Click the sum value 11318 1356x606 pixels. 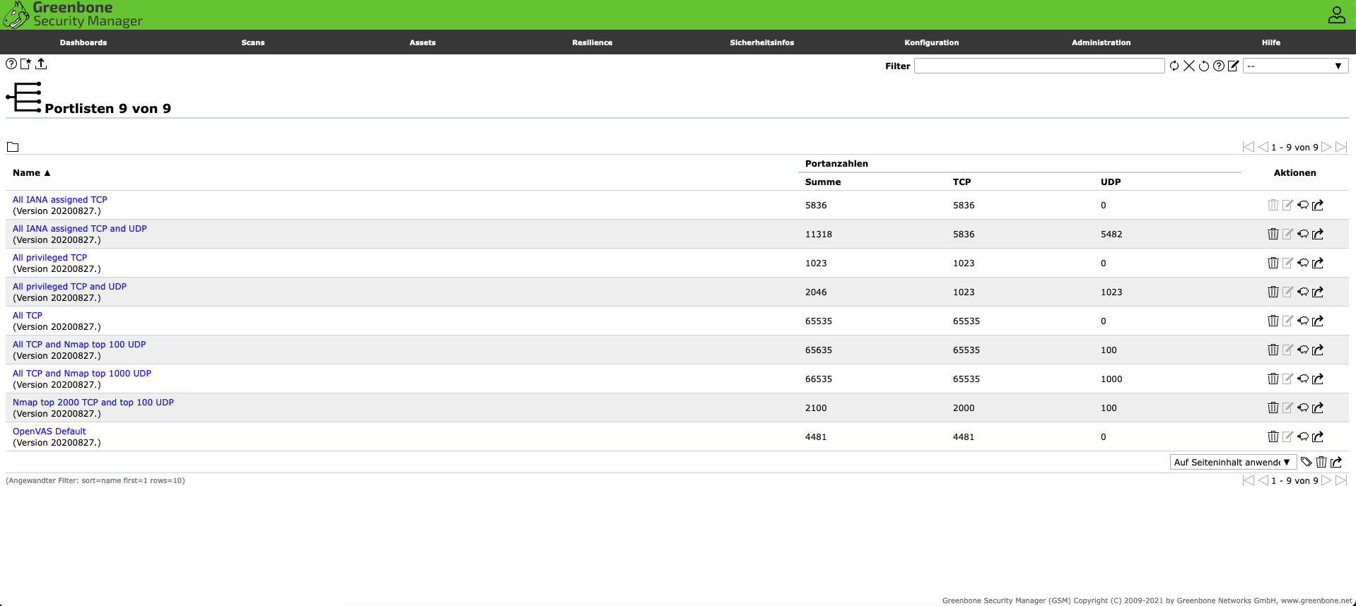pyautogui.click(x=819, y=234)
